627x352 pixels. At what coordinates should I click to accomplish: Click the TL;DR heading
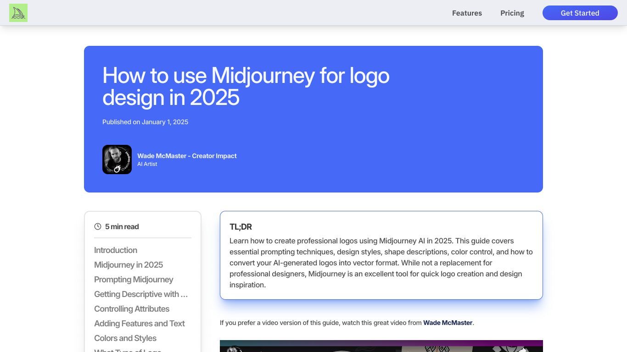(x=241, y=227)
